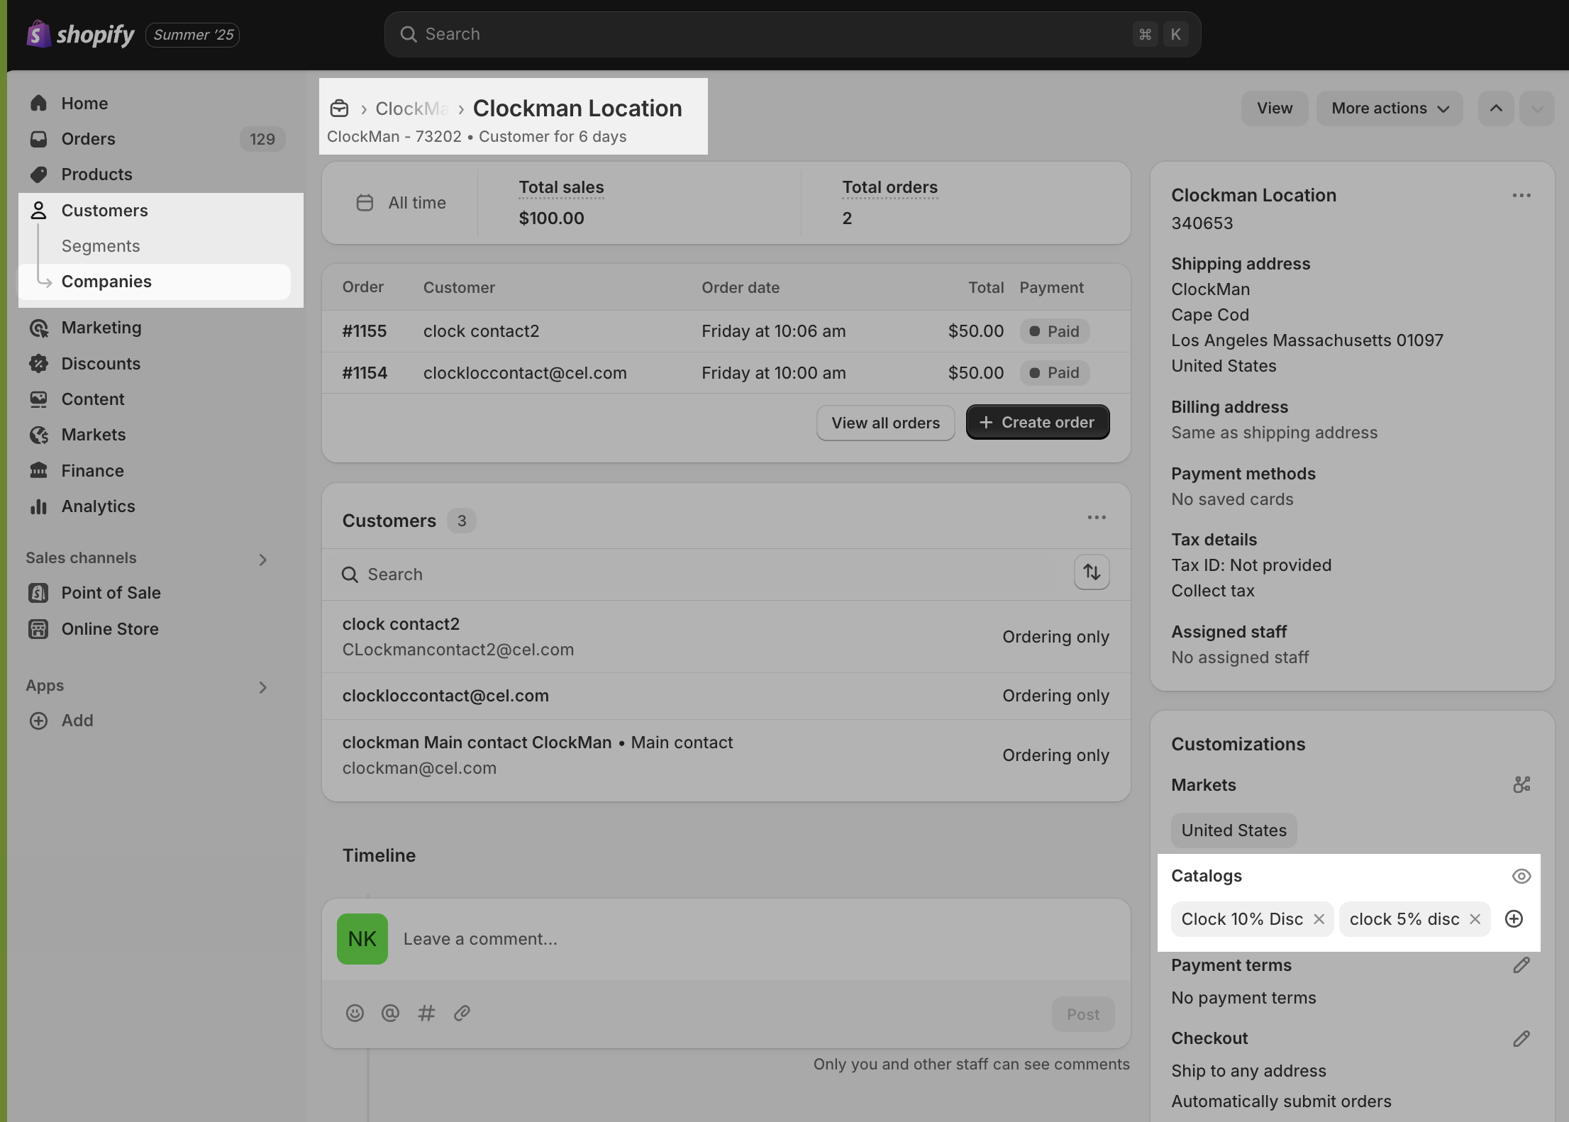Open the clockman Main contact row
The width and height of the screenshot is (1569, 1122).
726,755
